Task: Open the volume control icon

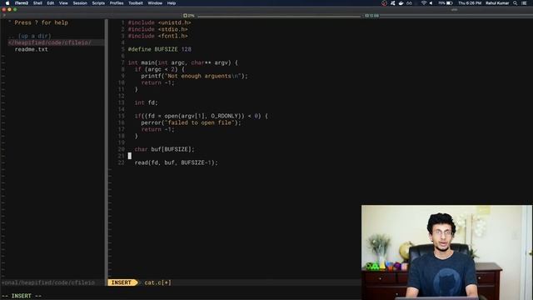Action: (x=431, y=3)
